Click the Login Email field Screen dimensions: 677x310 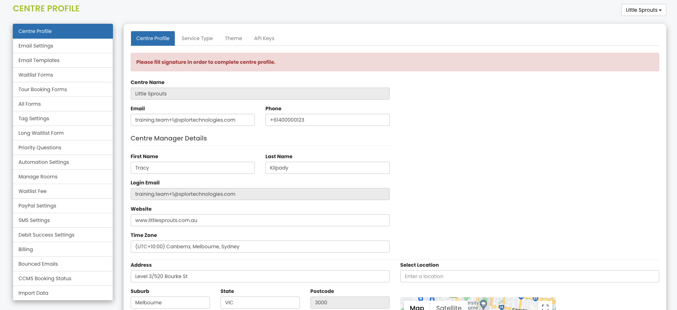click(260, 194)
